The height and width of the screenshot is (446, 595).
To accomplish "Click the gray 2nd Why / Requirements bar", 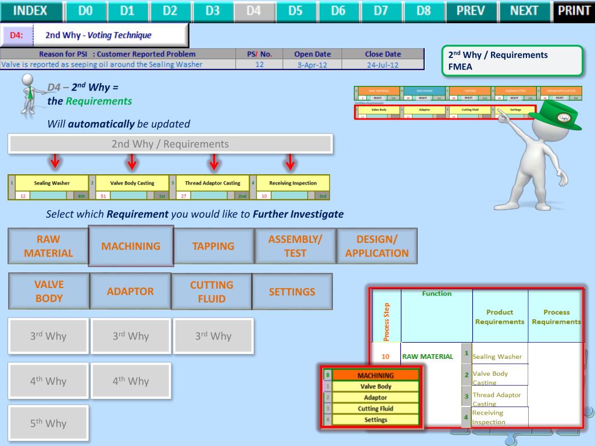I will (x=170, y=144).
